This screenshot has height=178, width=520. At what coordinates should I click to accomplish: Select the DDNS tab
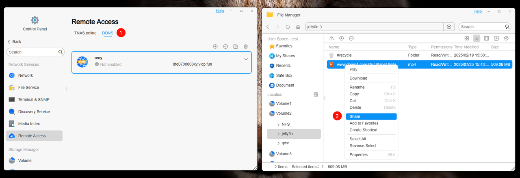pos(107,33)
